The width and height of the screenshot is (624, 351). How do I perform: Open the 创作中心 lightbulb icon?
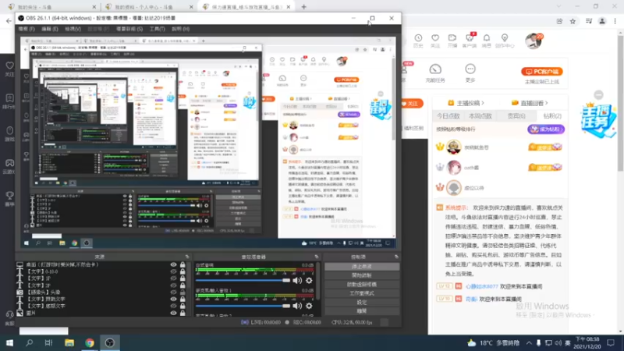click(505, 41)
